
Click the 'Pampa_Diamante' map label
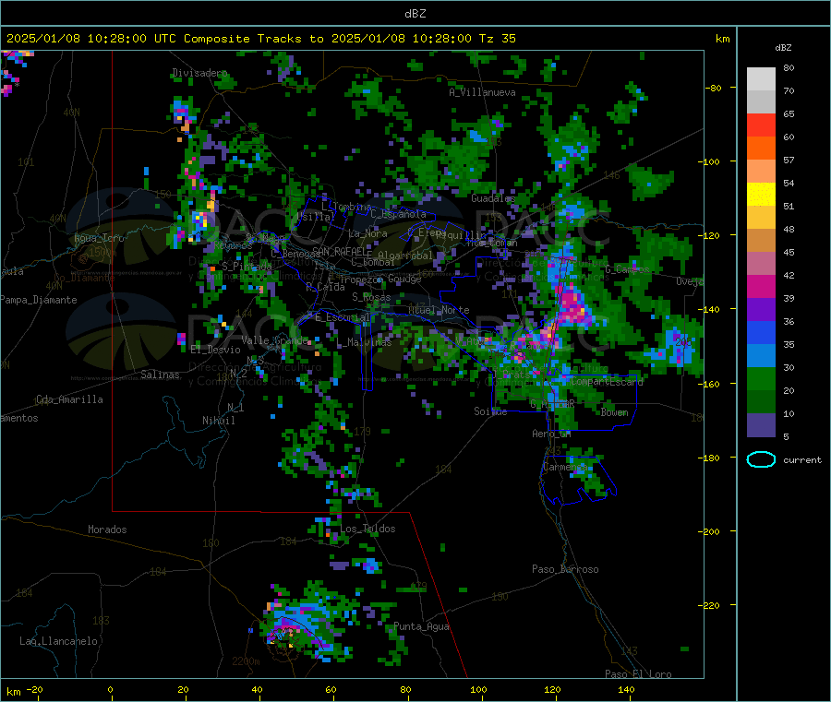pyautogui.click(x=39, y=300)
